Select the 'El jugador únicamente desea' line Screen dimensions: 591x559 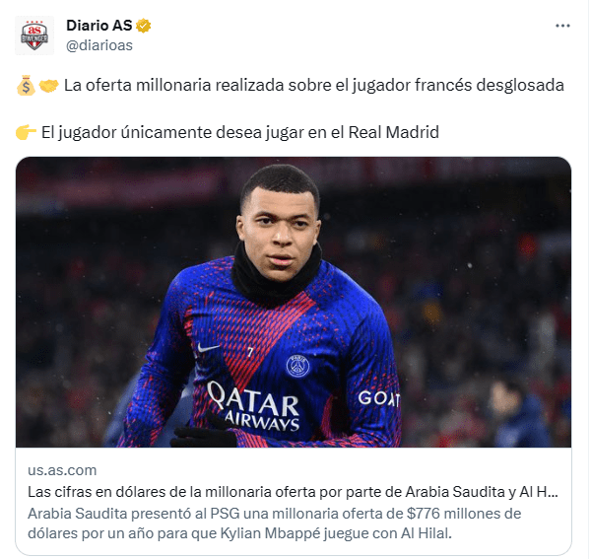tap(240, 133)
